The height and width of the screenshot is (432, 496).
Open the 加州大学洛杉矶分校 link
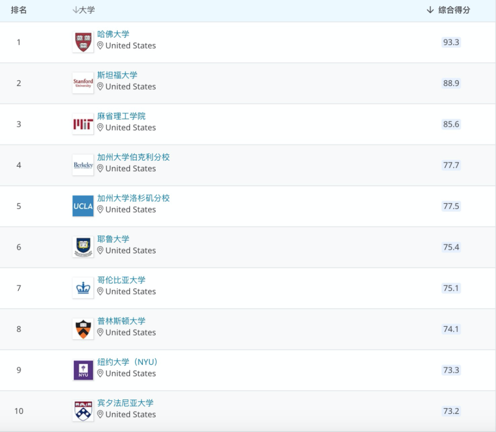point(133,198)
